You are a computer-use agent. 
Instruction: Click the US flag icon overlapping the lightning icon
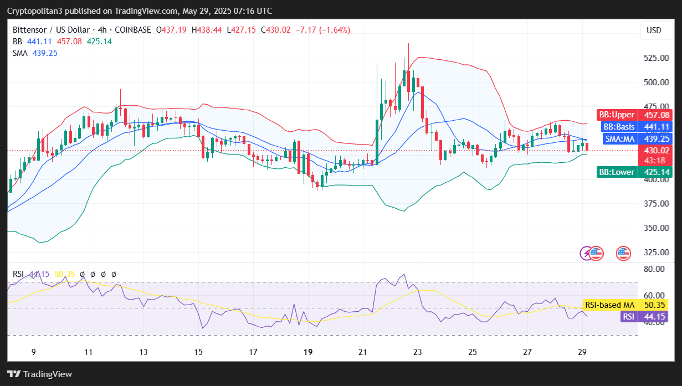click(x=596, y=254)
